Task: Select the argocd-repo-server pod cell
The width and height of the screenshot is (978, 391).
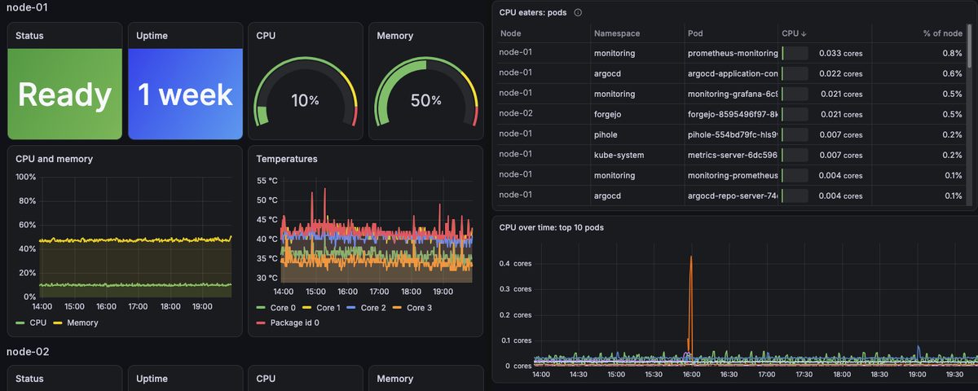Action: (x=732, y=195)
